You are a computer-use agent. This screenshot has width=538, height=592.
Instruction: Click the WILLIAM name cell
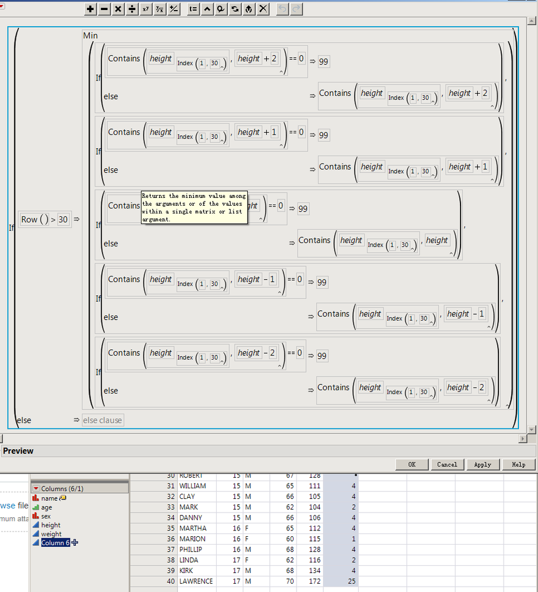(x=192, y=486)
